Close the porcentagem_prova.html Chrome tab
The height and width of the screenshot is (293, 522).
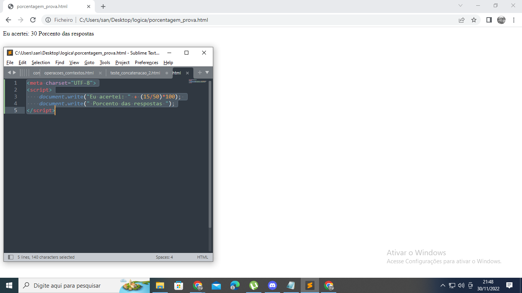click(89, 6)
